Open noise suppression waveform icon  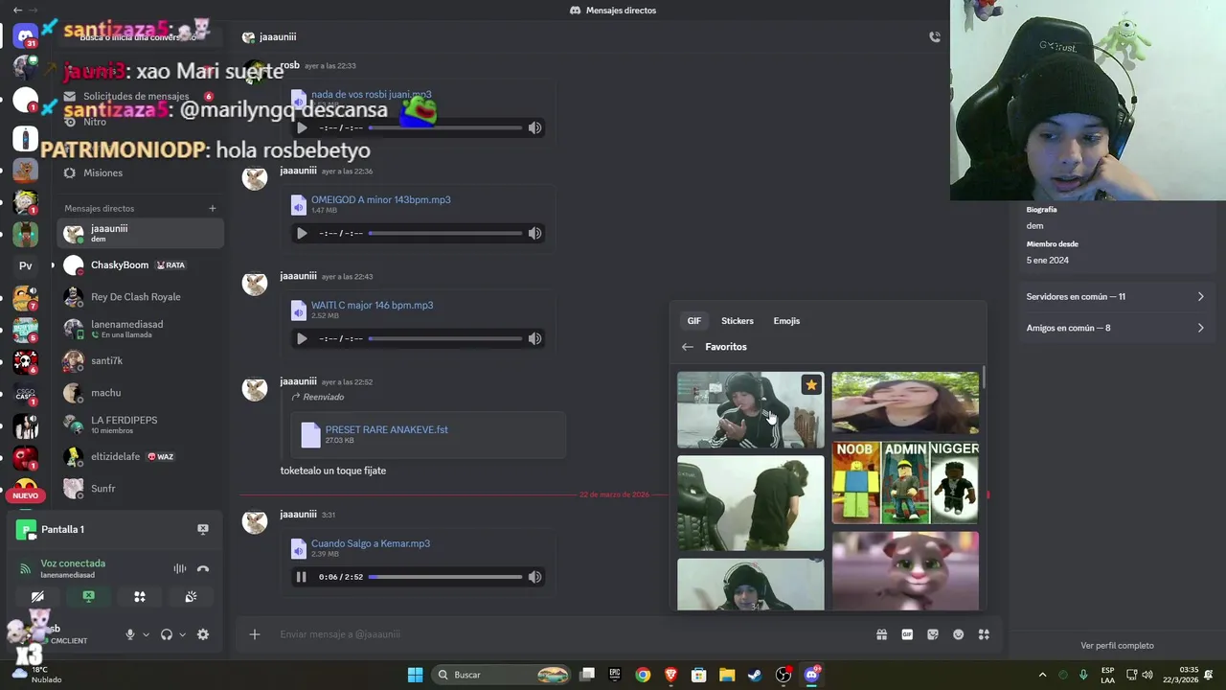point(179,568)
